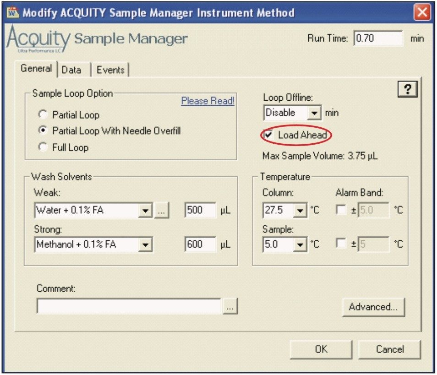This screenshot has width=437, height=375.
Task: Expand the Loop Offline dropdown
Action: point(314,113)
